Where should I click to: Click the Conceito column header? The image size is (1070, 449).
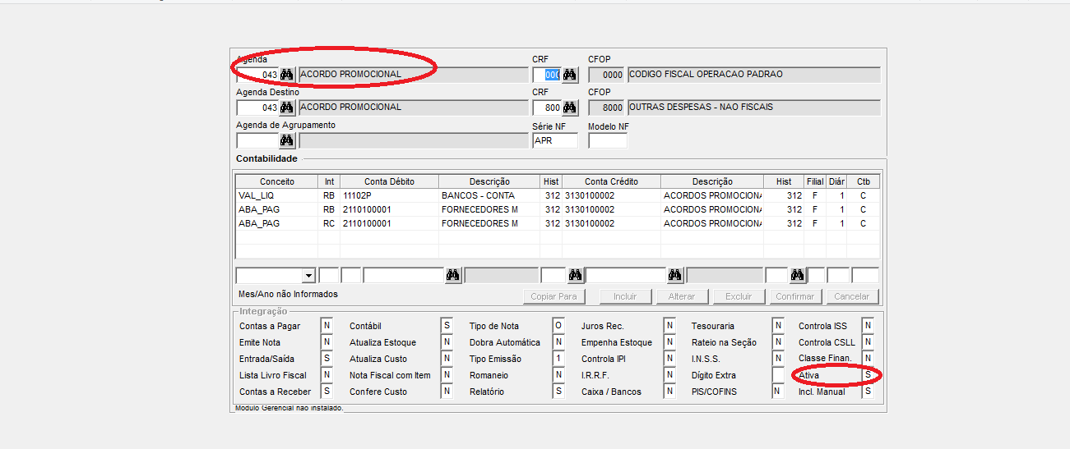pos(277,181)
